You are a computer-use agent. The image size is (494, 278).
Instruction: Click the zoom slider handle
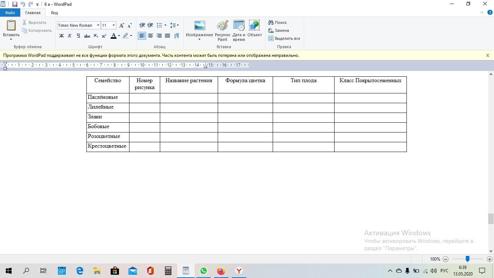(x=467, y=259)
